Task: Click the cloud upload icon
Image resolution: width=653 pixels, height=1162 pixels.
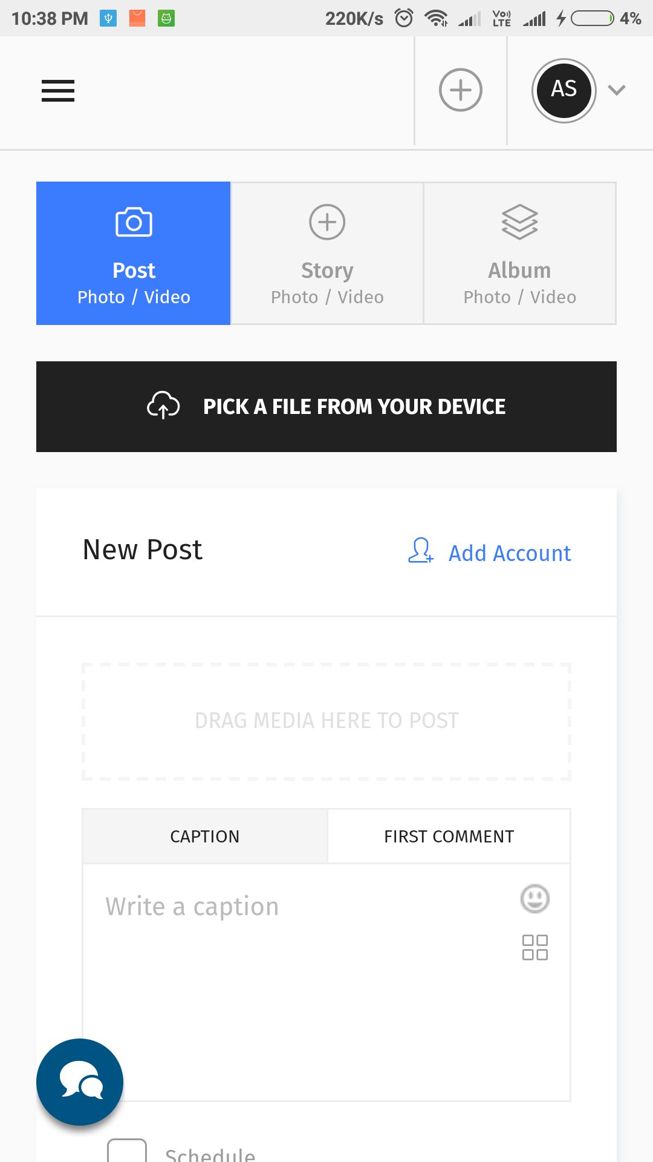Action: 163,405
